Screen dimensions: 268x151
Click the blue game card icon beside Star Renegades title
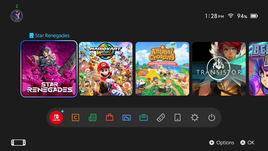click(32, 35)
